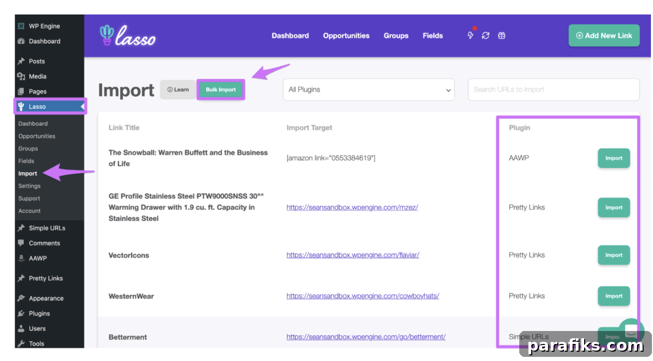Focus the Search URLs to Import field
653x361 pixels.
(553, 89)
